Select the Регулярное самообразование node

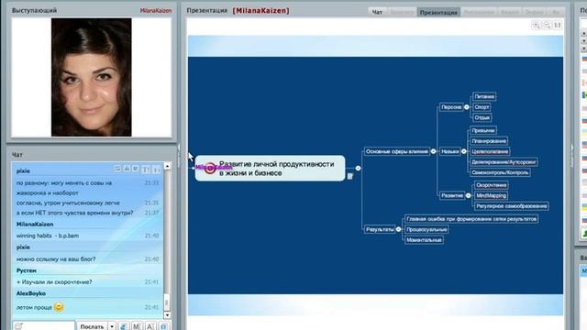(x=512, y=205)
